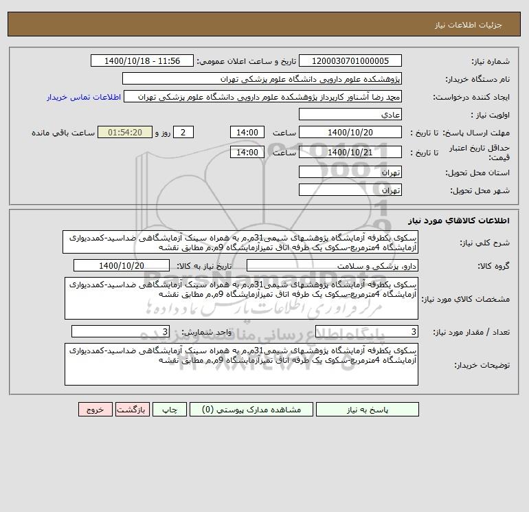
Task: Click the استان محل تحویل field تهران
Action: click(x=350, y=172)
